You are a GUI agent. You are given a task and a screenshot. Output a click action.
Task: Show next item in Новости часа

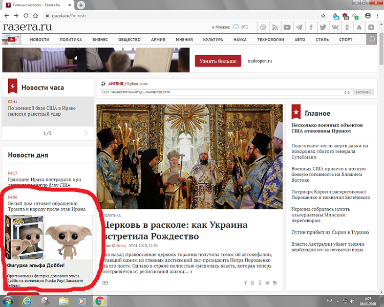coord(86,133)
